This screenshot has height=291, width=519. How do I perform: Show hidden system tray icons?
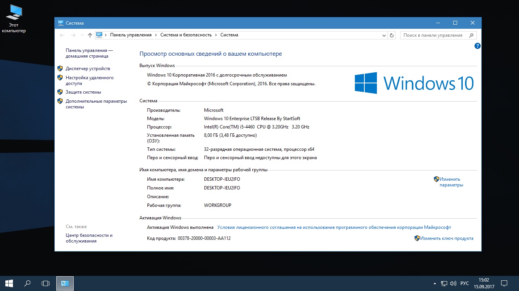click(x=435, y=283)
